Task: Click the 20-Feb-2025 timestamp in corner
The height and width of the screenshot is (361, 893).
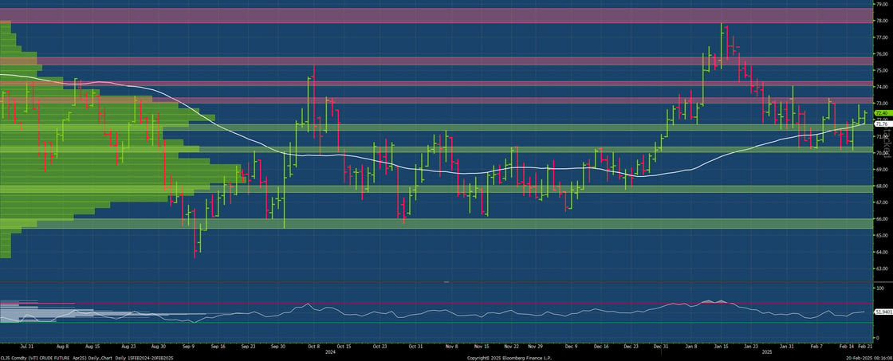Action: coord(871,358)
